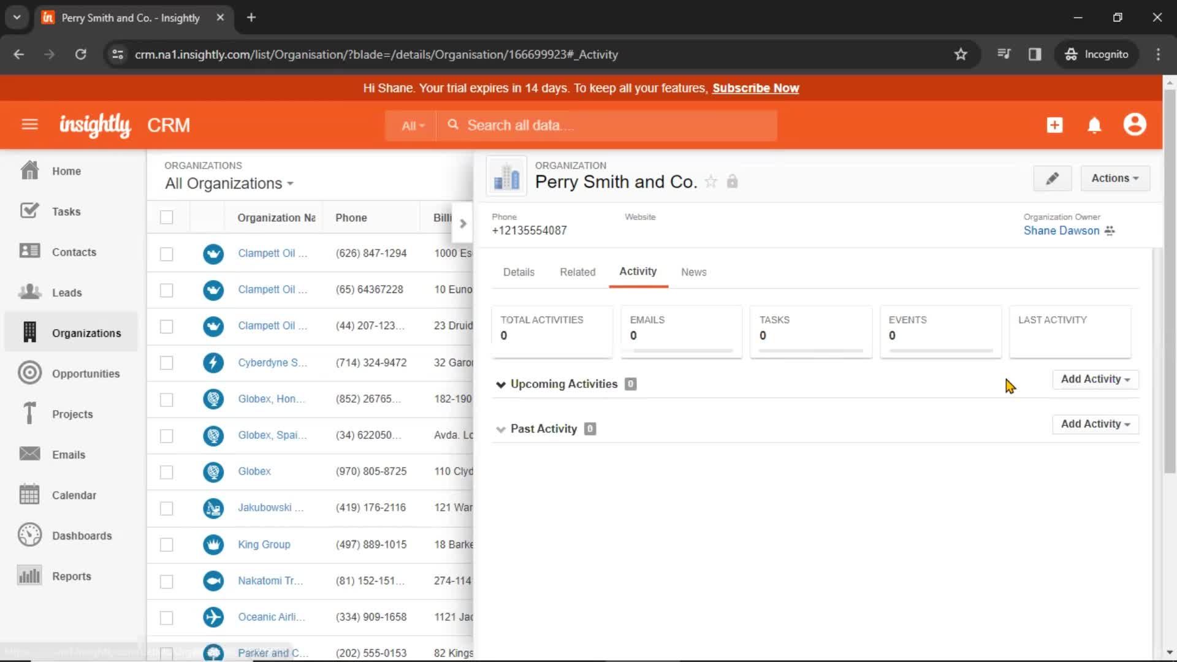Toggle the select all organizations checkbox

pos(167,217)
